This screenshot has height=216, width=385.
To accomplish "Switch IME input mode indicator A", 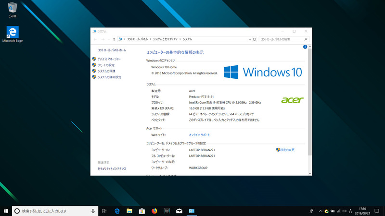I will 350,211.
